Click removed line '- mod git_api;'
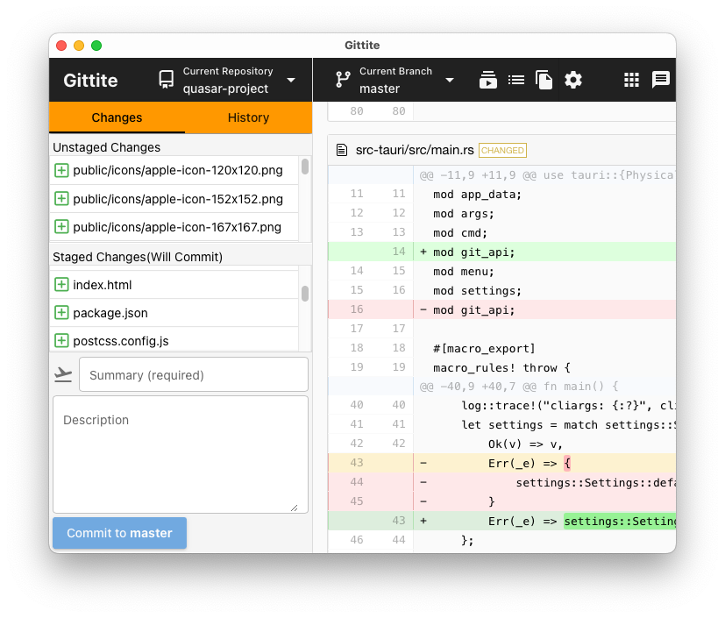Image resolution: width=725 pixels, height=618 pixels. tap(501, 309)
